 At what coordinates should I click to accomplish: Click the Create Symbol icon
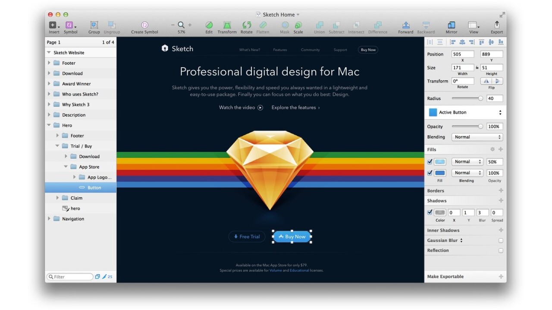[x=144, y=25]
